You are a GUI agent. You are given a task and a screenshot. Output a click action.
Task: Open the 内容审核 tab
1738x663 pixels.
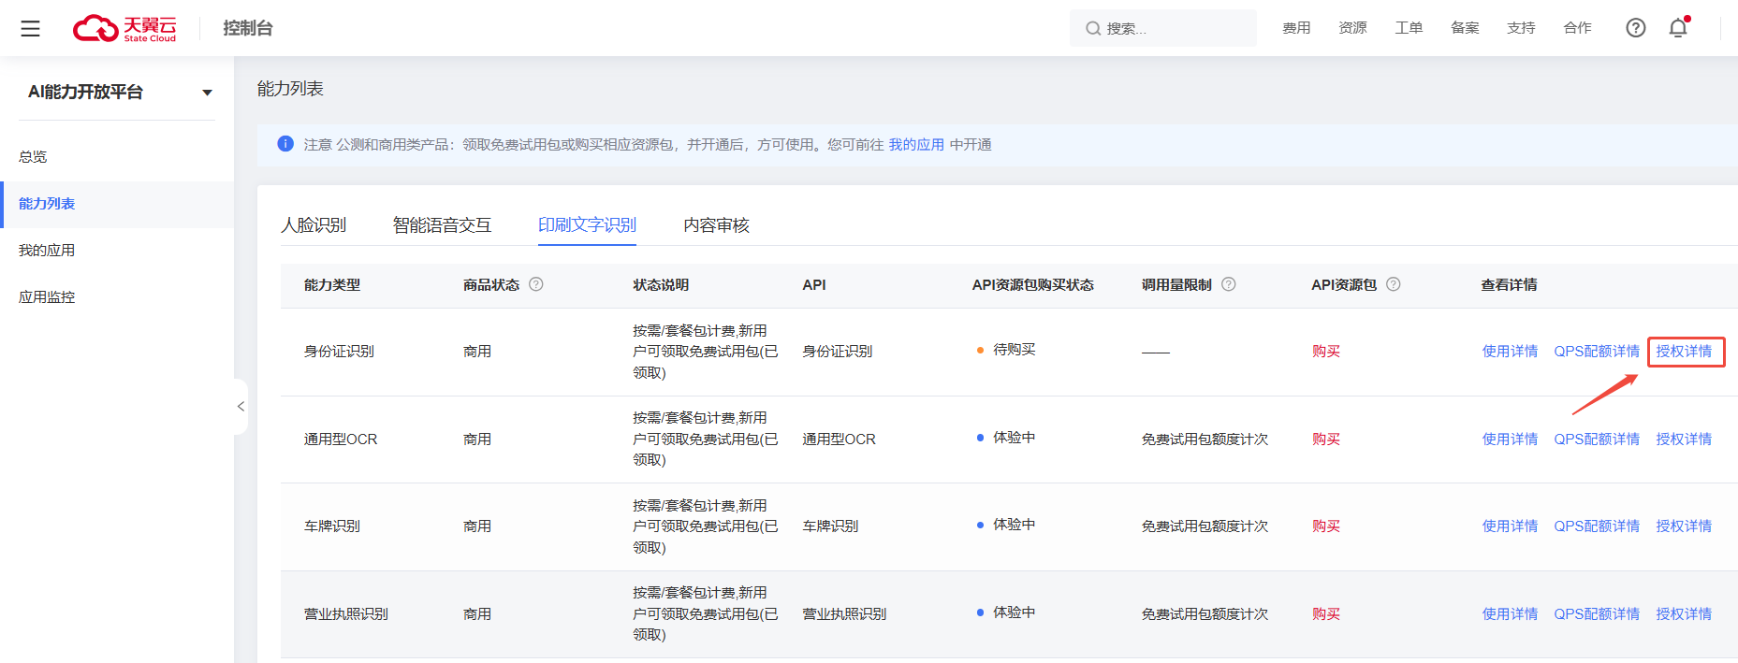[716, 225]
